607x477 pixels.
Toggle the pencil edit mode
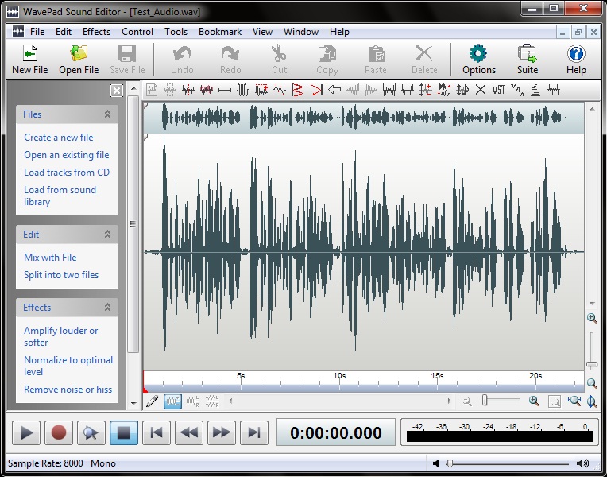click(x=152, y=401)
